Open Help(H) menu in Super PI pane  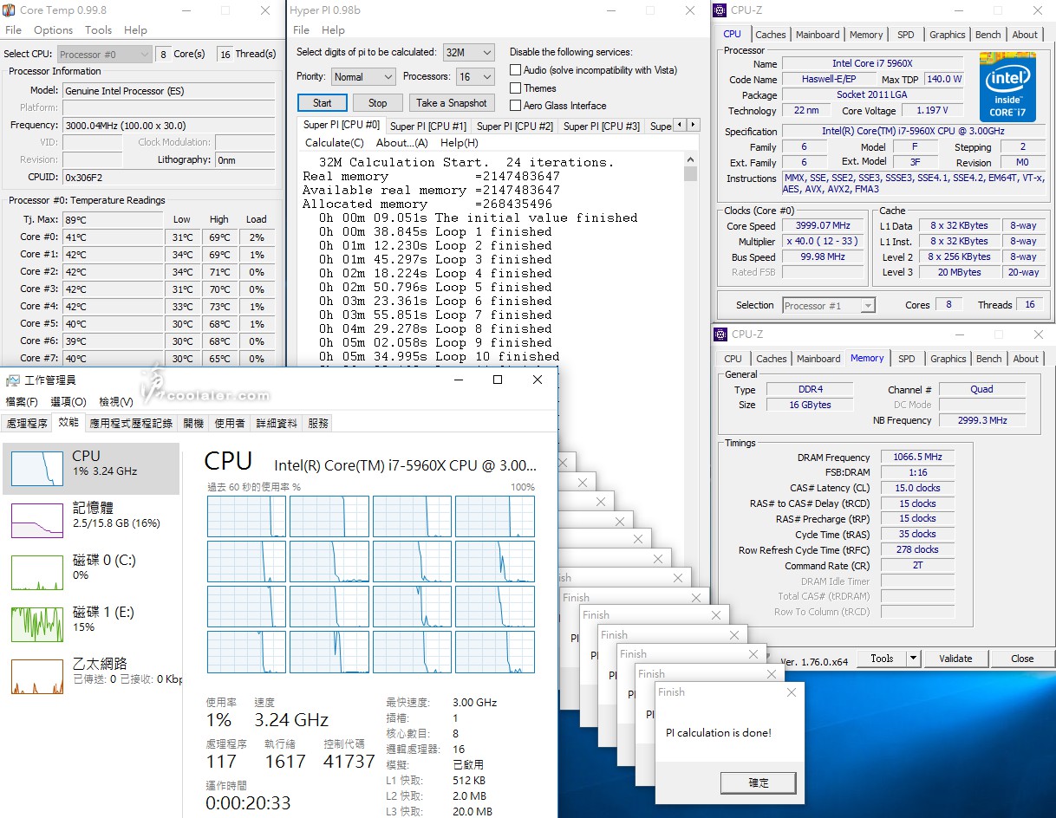[460, 143]
